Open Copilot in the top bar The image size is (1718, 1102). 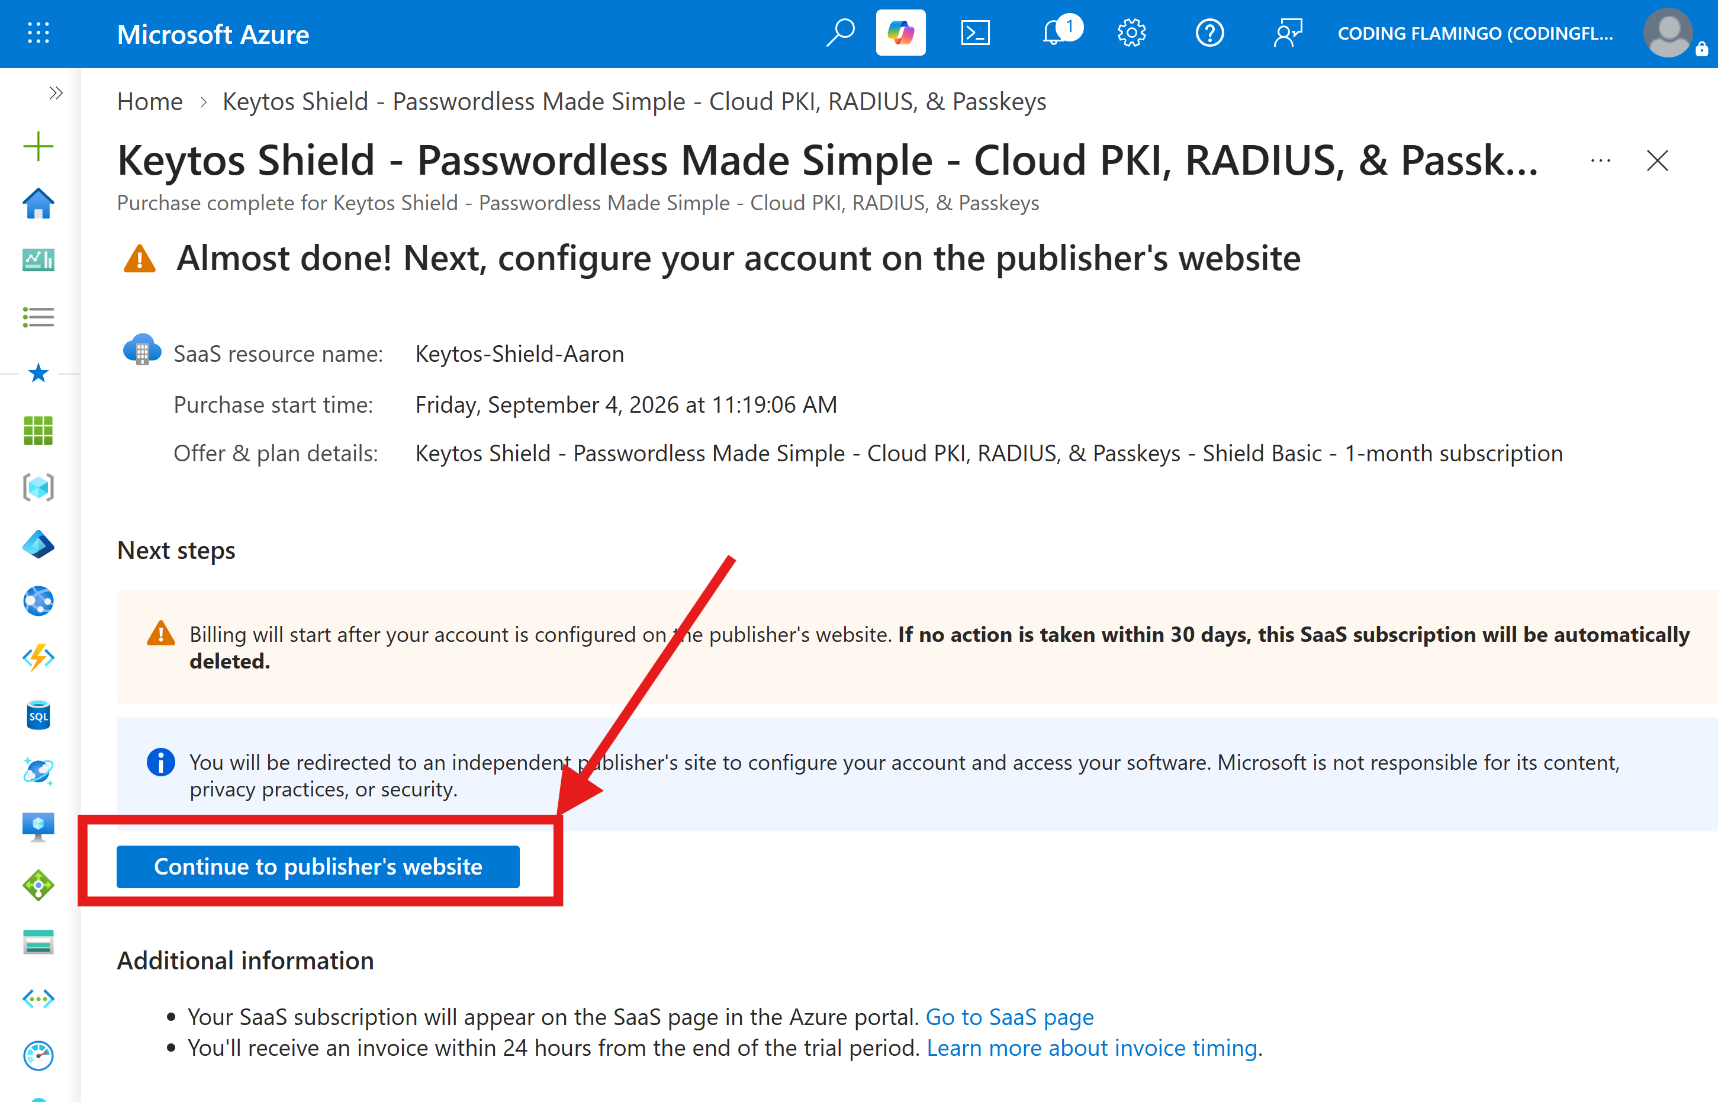click(900, 33)
